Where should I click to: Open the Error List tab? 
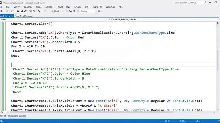pyautogui.click(x=3, y=116)
